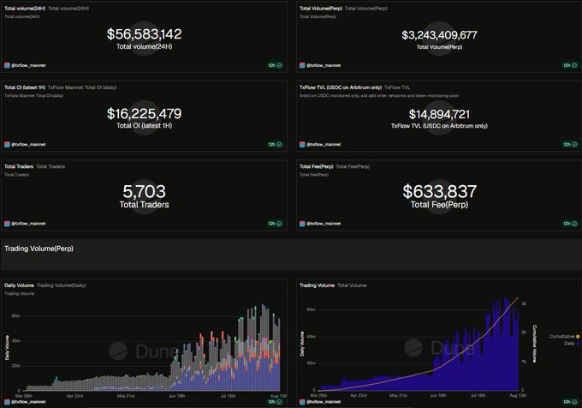Click the txflow avatar in Total Fee(Perp) card

(x=302, y=224)
